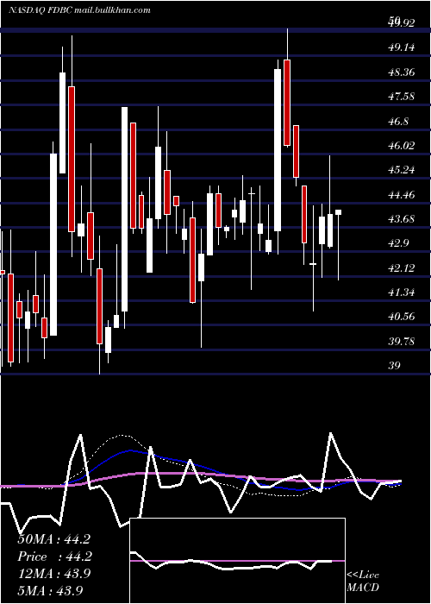Select the 39 price axis label
The image size is (431, 604).
395,366
